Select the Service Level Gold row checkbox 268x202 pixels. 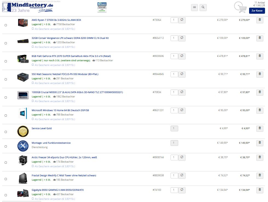tap(6, 132)
